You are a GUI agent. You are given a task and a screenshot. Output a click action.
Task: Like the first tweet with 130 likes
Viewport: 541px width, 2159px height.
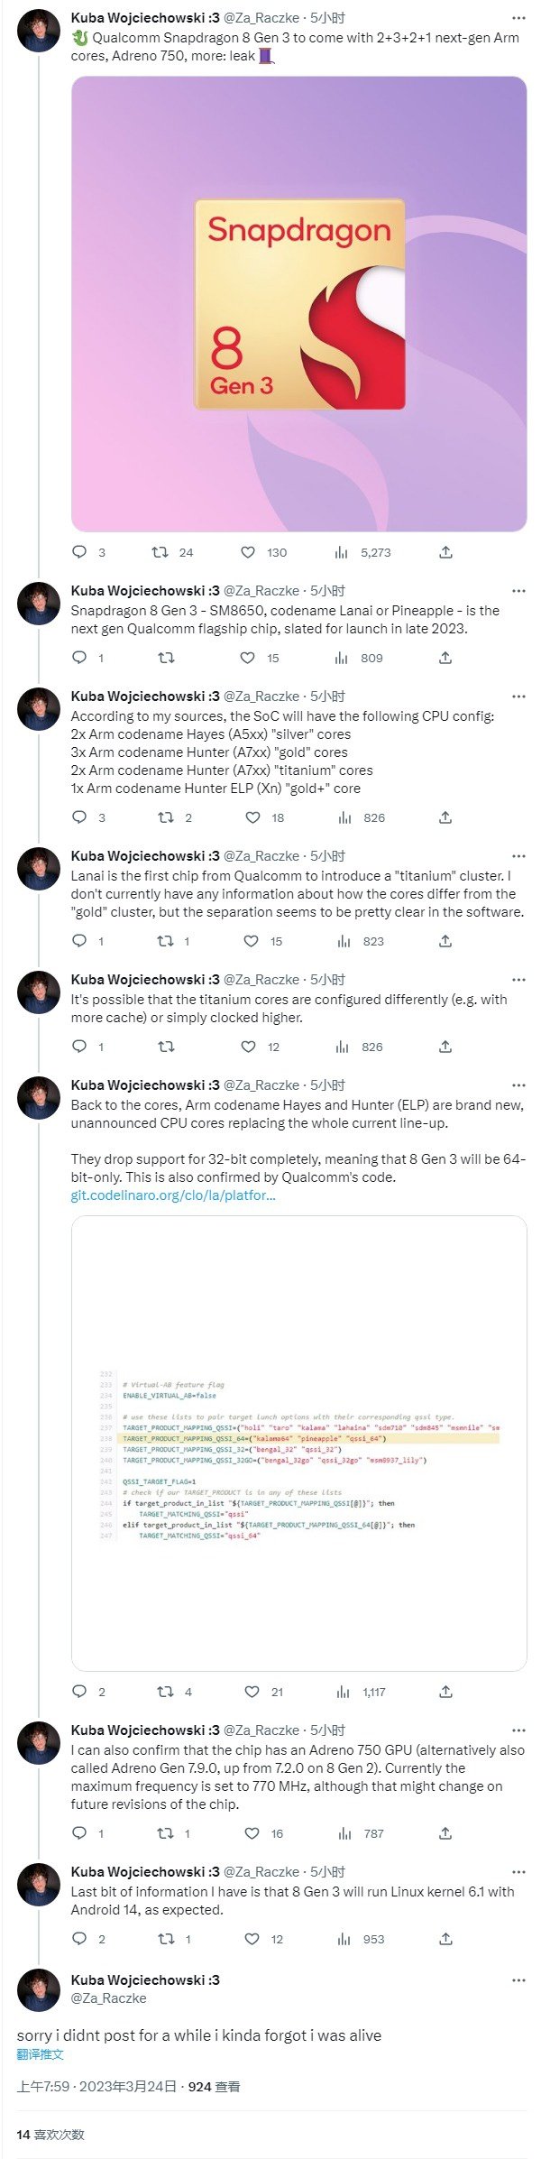(248, 552)
